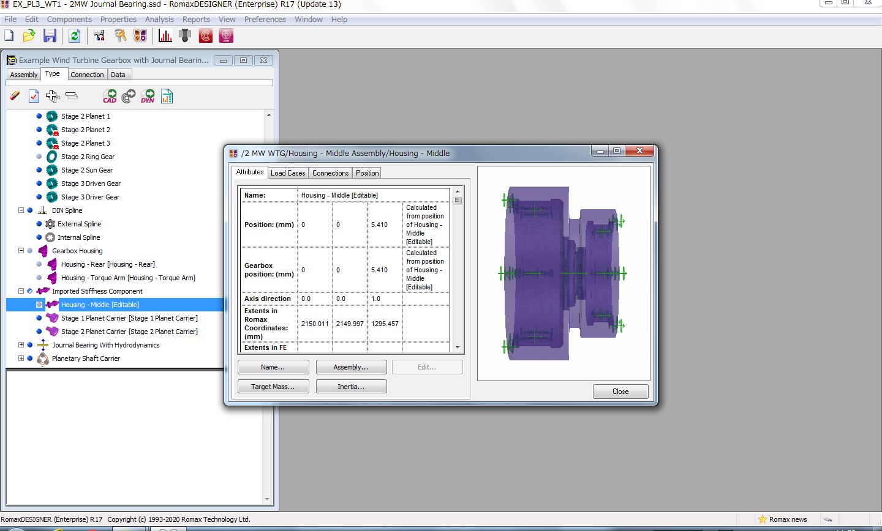Click the grey bolt icon in toolbar
Viewport: 882px width, 531px height.
pos(185,36)
